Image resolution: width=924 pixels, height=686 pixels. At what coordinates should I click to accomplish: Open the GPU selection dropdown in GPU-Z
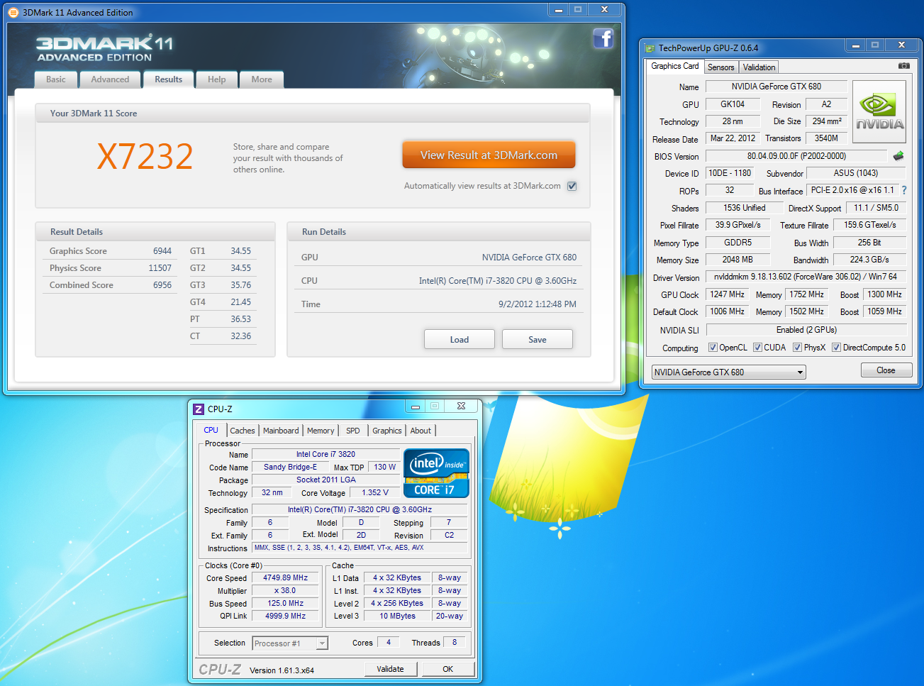click(728, 372)
